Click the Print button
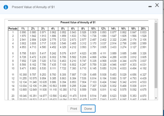Screen dimensions: 164x116 pyautogui.click(x=74, y=109)
